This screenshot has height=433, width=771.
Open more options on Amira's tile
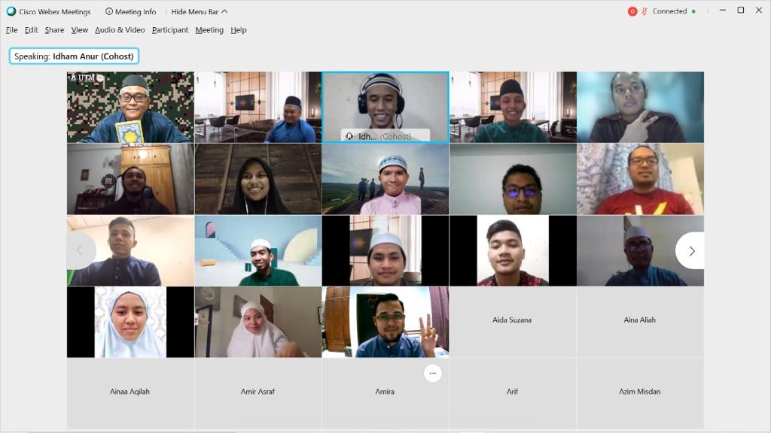(x=432, y=373)
